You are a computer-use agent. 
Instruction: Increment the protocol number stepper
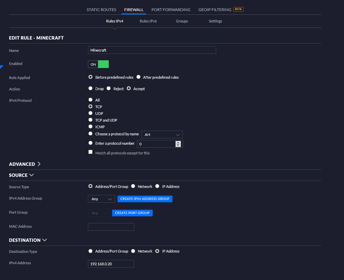[178, 142]
